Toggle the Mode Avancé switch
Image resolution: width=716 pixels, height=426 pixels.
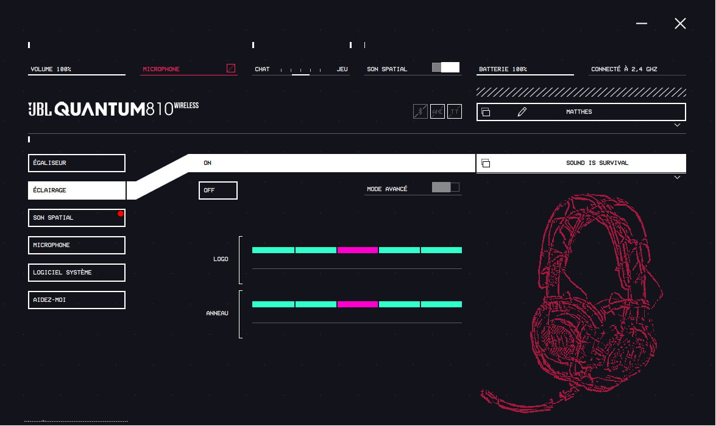[445, 187]
